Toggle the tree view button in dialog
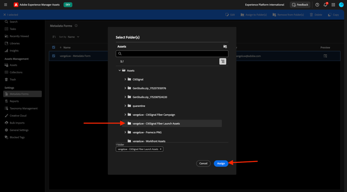The height and width of the screenshot is (192, 347). (223, 62)
